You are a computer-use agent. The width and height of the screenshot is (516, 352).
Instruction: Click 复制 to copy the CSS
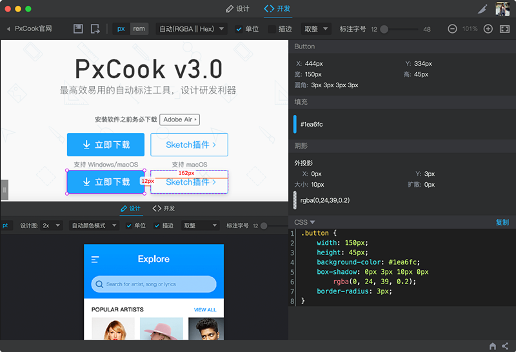pos(502,222)
